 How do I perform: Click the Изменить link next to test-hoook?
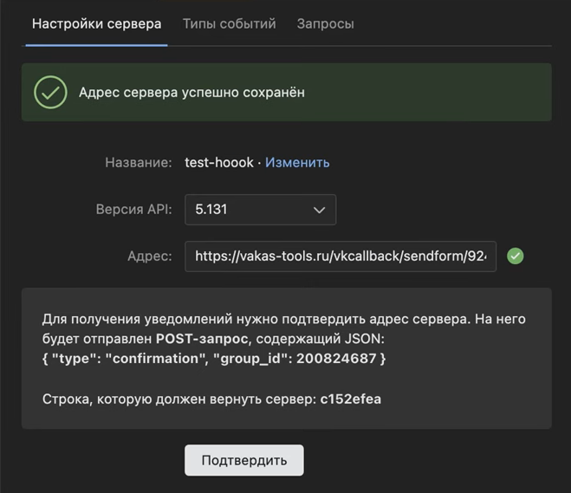click(x=297, y=162)
